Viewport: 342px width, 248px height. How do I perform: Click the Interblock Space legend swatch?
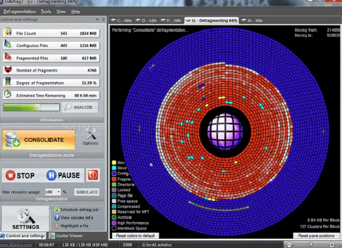[x=114, y=228]
